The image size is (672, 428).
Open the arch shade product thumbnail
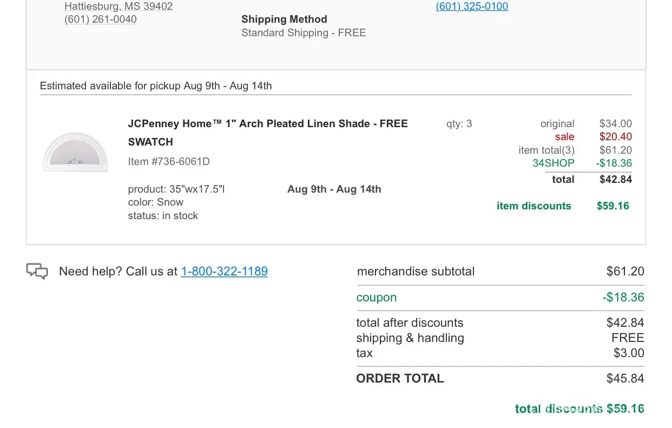click(x=76, y=152)
